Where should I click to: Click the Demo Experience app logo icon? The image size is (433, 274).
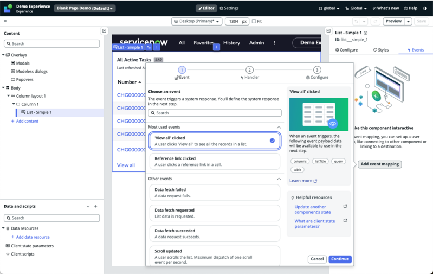(8, 8)
